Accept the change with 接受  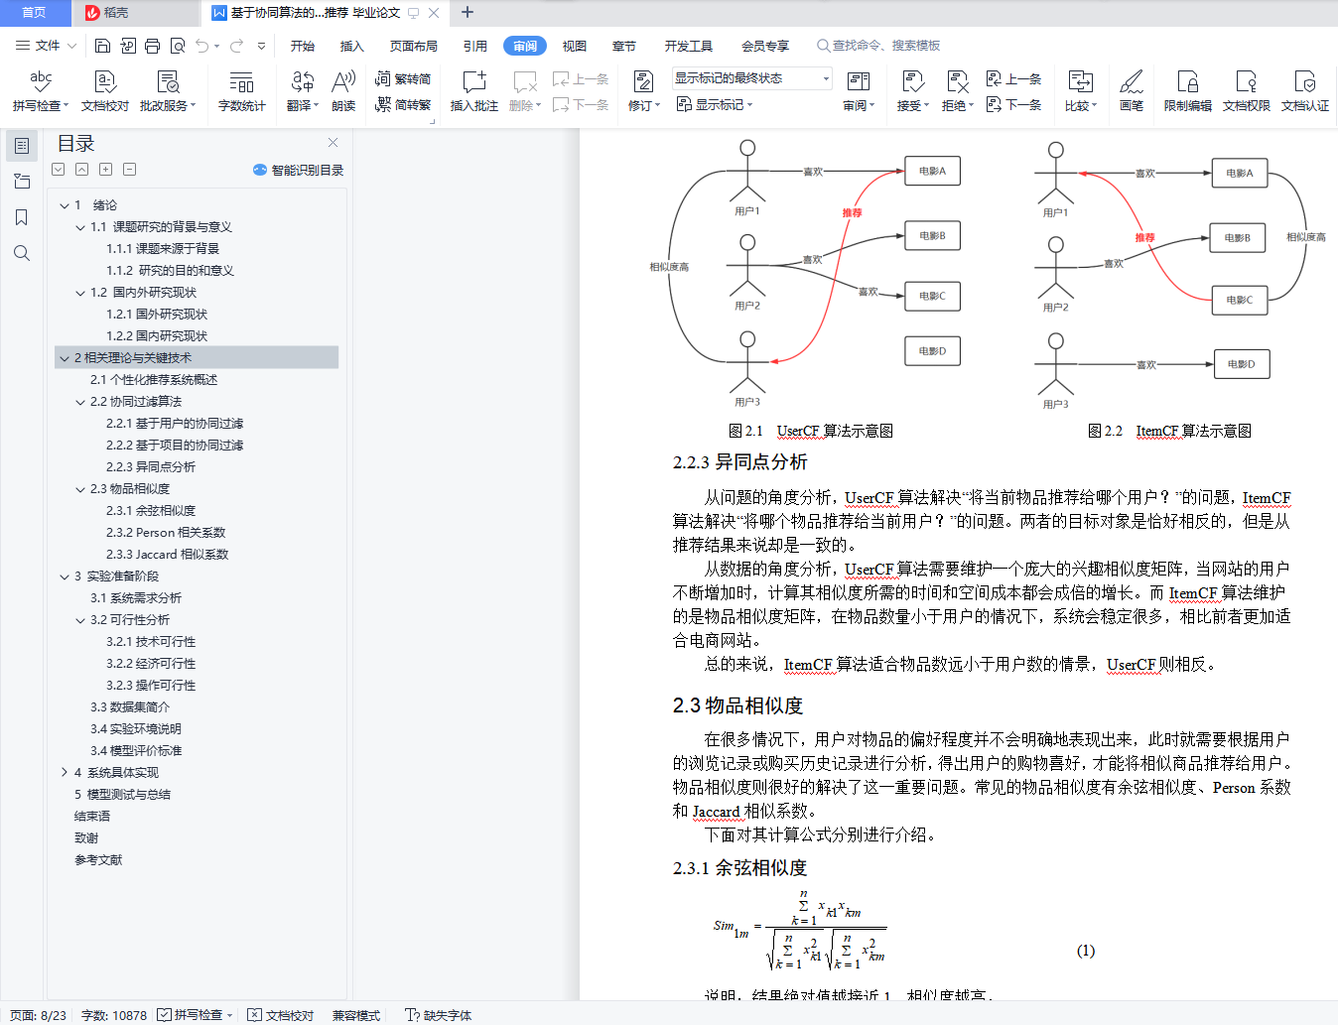(x=913, y=90)
